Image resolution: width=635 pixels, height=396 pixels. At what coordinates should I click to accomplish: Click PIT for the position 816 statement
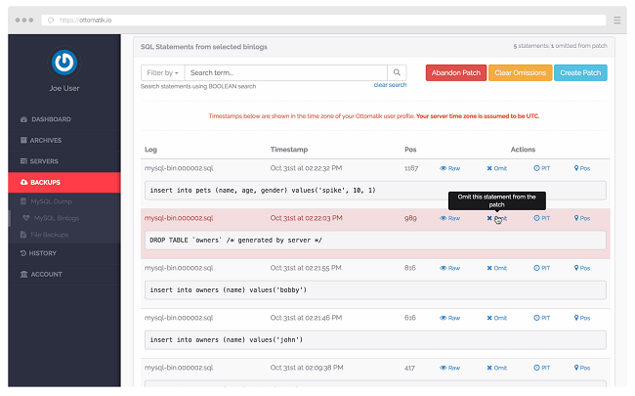[x=542, y=268]
